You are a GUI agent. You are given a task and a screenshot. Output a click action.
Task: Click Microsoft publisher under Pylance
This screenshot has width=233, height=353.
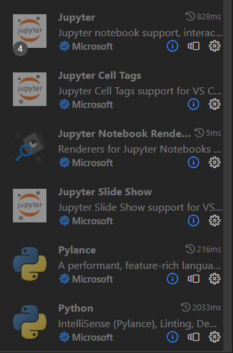92,279
